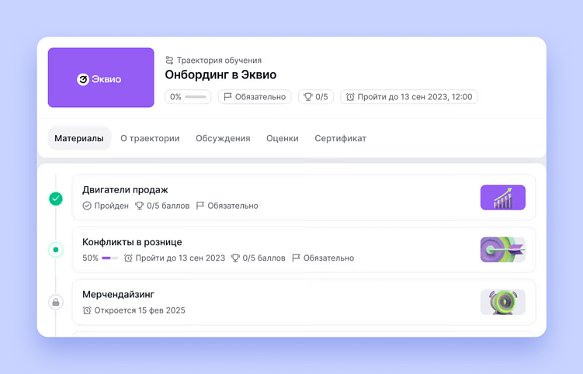Viewport: 583px width, 374px height.
Task: Click the 50% progress bar
Action: (x=109, y=258)
